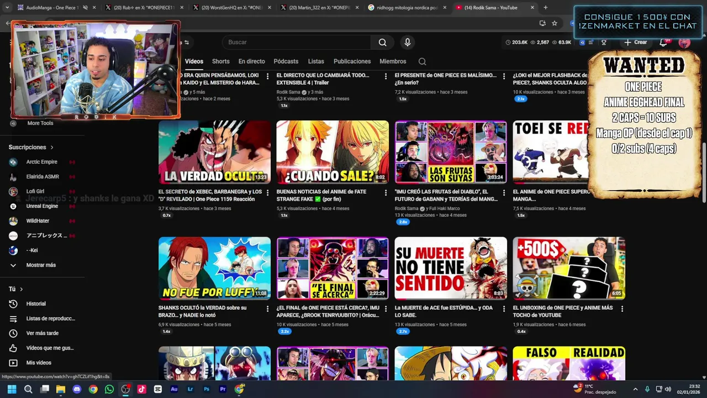Open options for 'EL SECRETO de XEBEC' video
707x398 pixels.
(x=267, y=193)
